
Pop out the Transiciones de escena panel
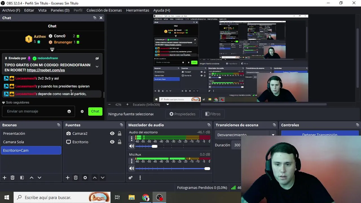pyautogui.click(x=274, y=125)
